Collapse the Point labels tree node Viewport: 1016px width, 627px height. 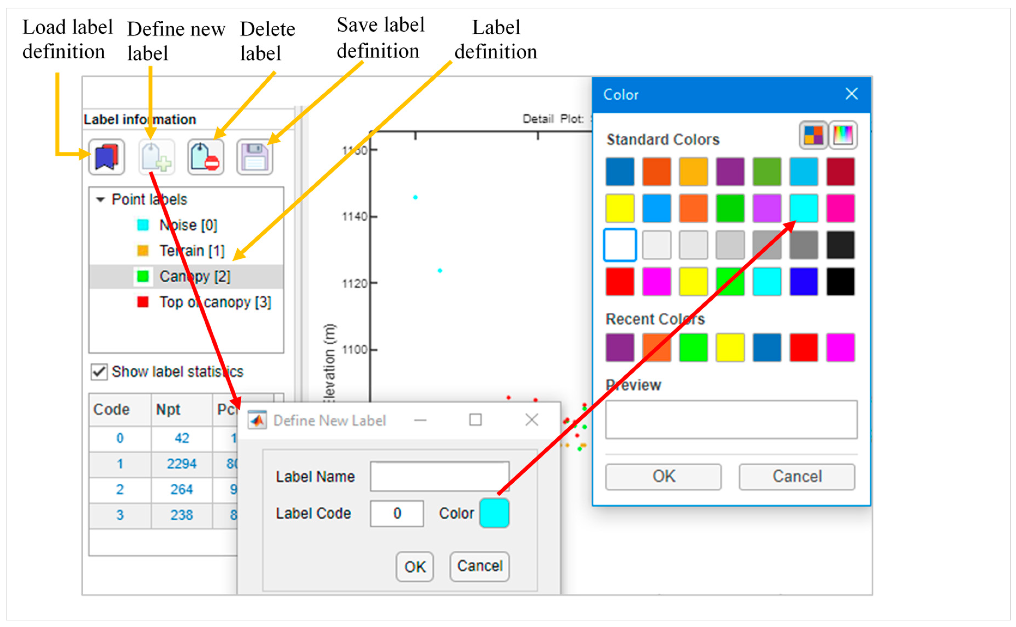[x=100, y=199]
